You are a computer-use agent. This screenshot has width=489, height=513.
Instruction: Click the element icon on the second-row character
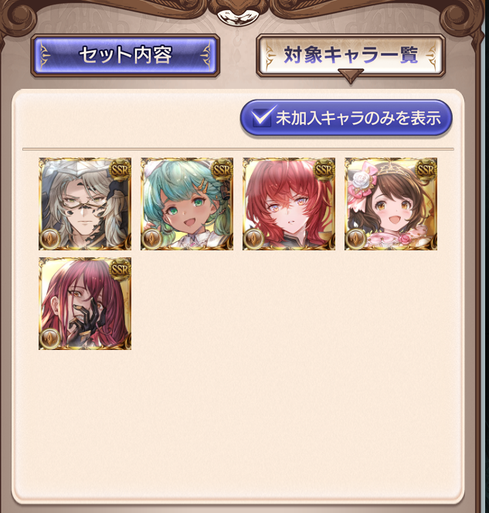49,338
